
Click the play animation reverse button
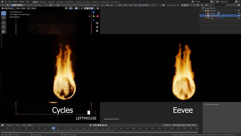[98, 125]
